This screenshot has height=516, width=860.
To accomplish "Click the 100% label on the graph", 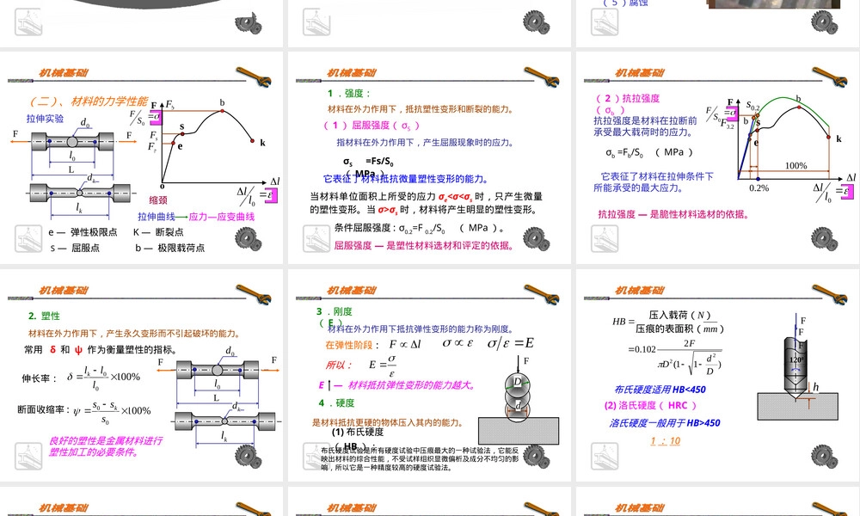I will 795,166.
